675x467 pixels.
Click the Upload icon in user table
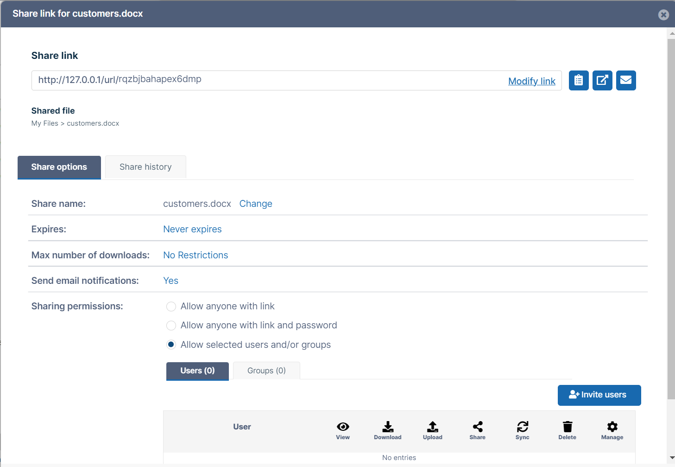tap(432, 427)
